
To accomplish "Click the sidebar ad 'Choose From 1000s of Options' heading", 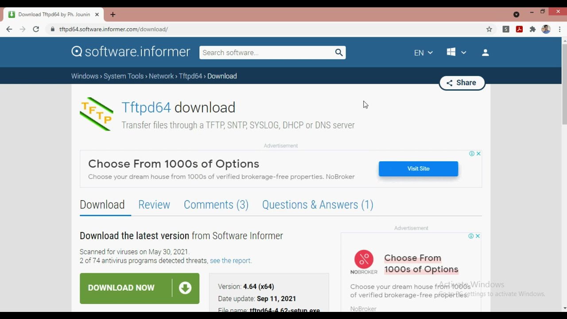I will click(421, 264).
